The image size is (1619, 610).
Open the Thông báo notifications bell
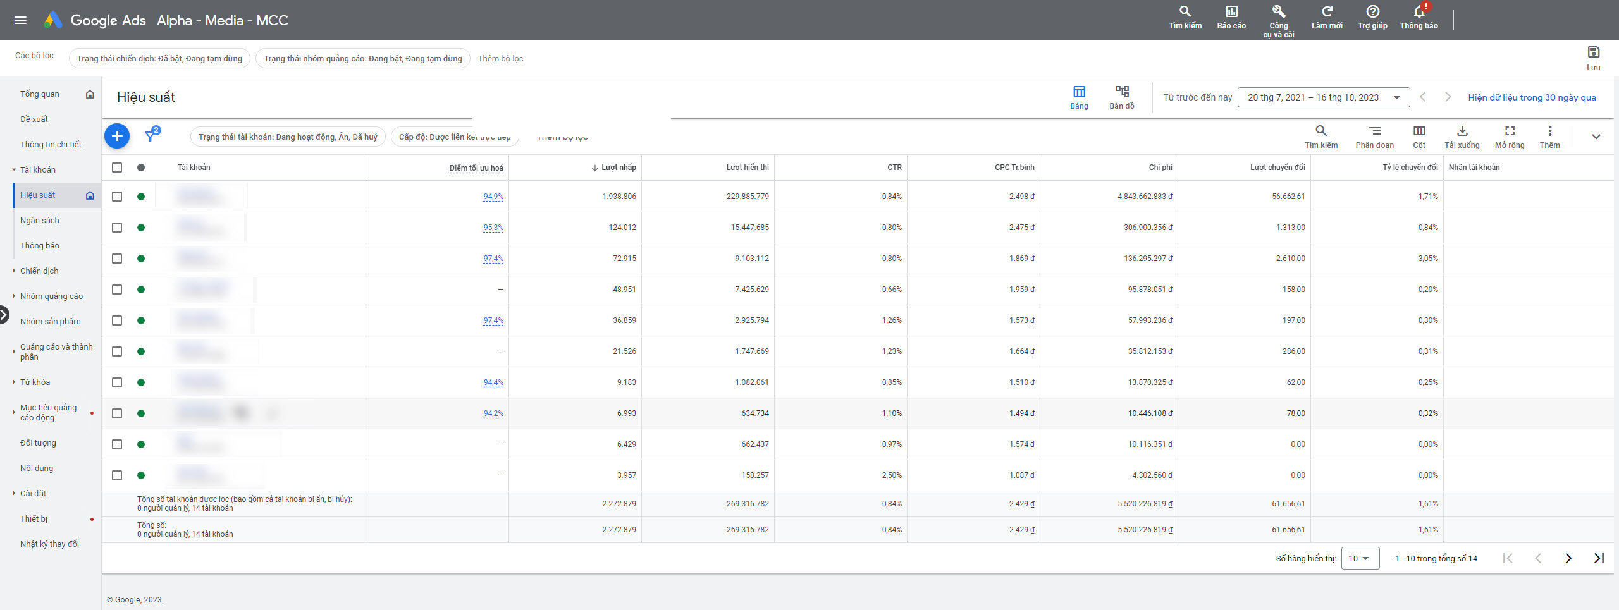pyautogui.click(x=1419, y=17)
